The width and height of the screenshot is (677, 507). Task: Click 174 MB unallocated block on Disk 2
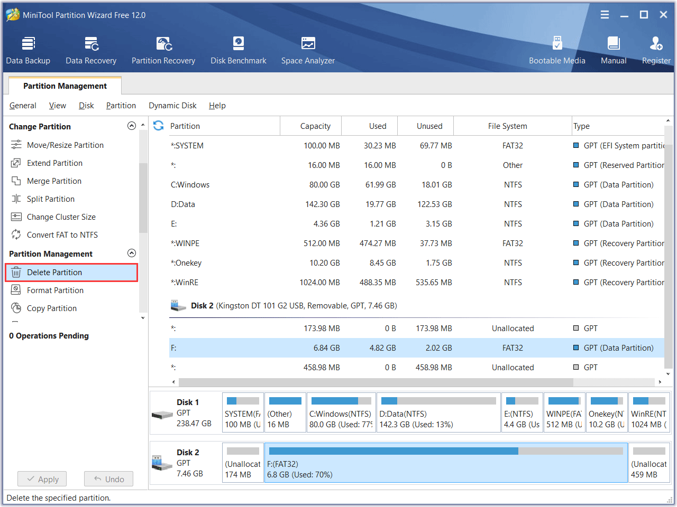coord(243,463)
